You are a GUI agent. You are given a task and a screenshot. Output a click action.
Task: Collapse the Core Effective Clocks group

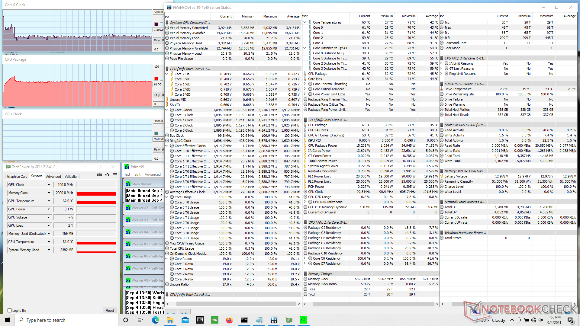click(x=166, y=146)
